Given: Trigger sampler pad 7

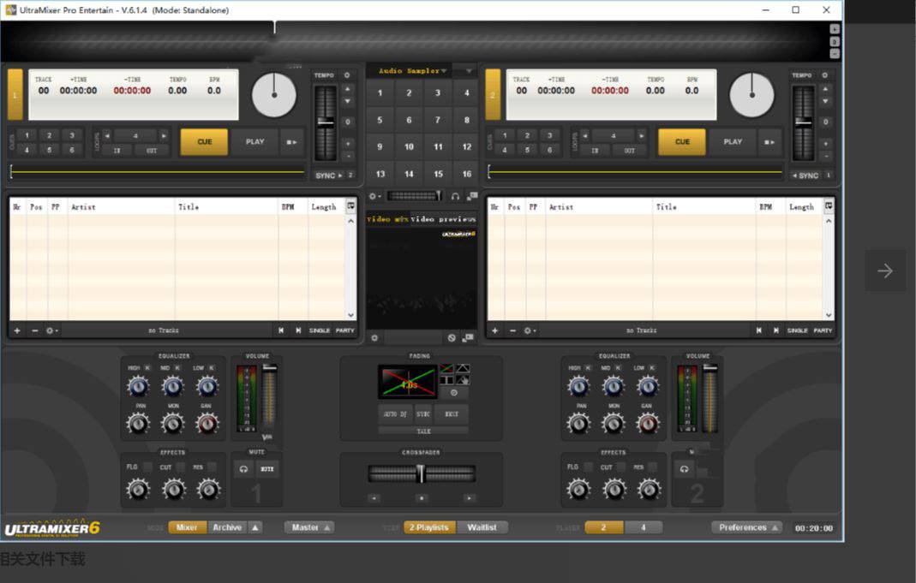Looking at the screenshot, I should pos(438,120).
